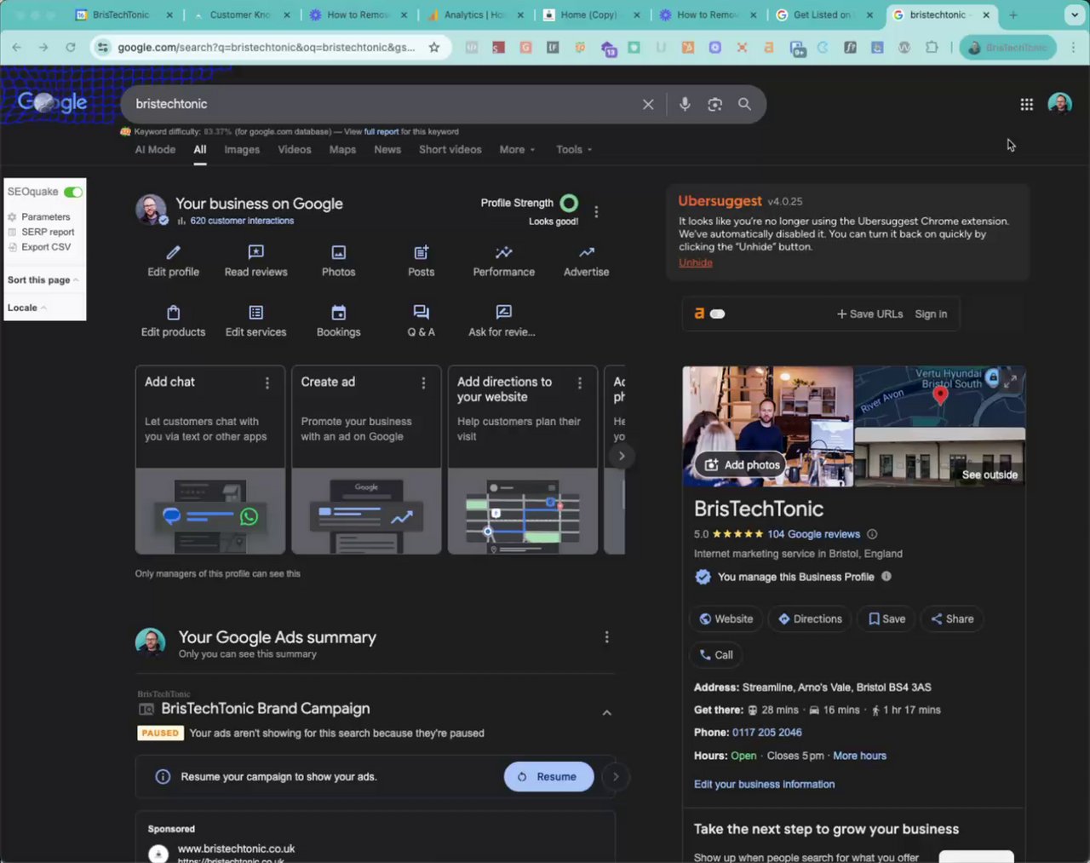Viewport: 1090px width, 863px height.
Task: Open 620 customer interactions link
Action: click(242, 221)
